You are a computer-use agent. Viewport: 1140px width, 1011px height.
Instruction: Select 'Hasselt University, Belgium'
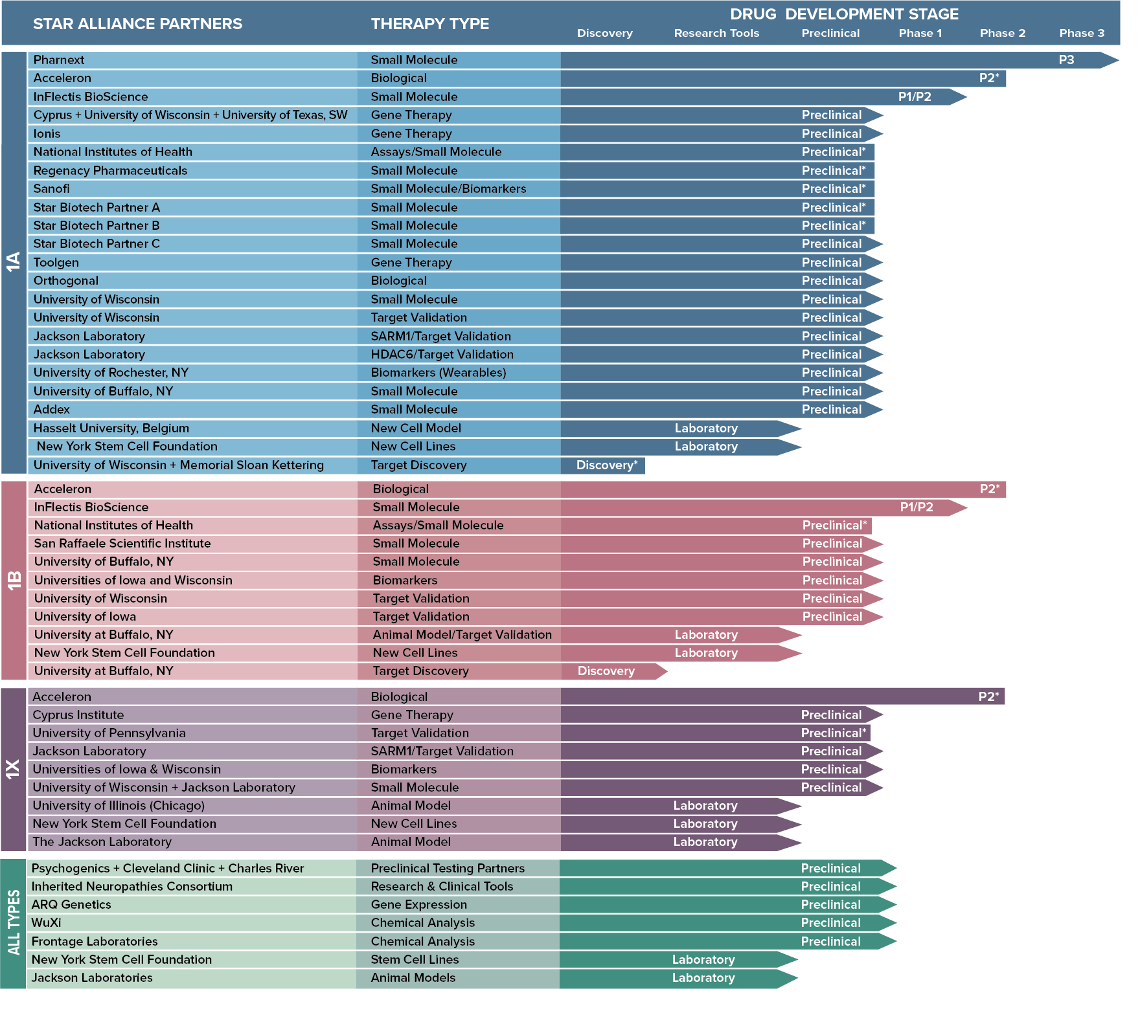[111, 428]
